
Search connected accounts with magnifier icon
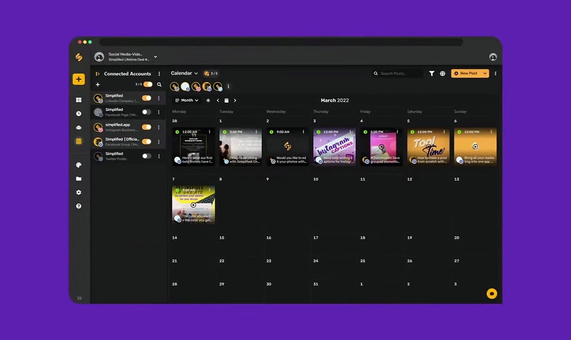pyautogui.click(x=159, y=85)
